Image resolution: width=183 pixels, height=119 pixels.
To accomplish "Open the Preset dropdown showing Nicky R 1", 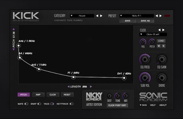I will pyautogui.click(x=137, y=16).
